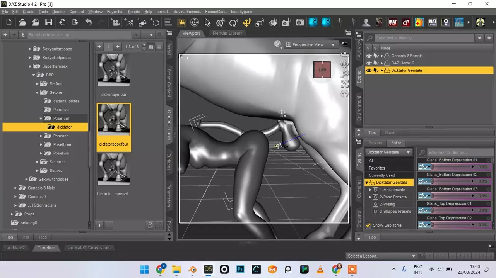Open the Render menu
The image size is (496, 278).
pyautogui.click(x=58, y=12)
